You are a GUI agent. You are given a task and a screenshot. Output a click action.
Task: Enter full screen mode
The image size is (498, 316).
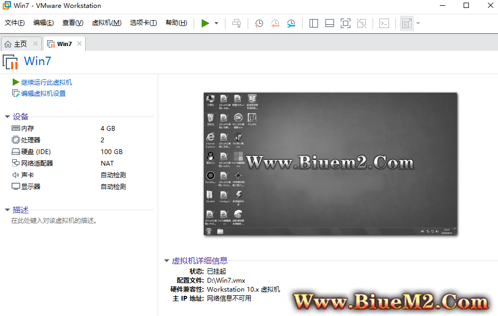pos(345,23)
